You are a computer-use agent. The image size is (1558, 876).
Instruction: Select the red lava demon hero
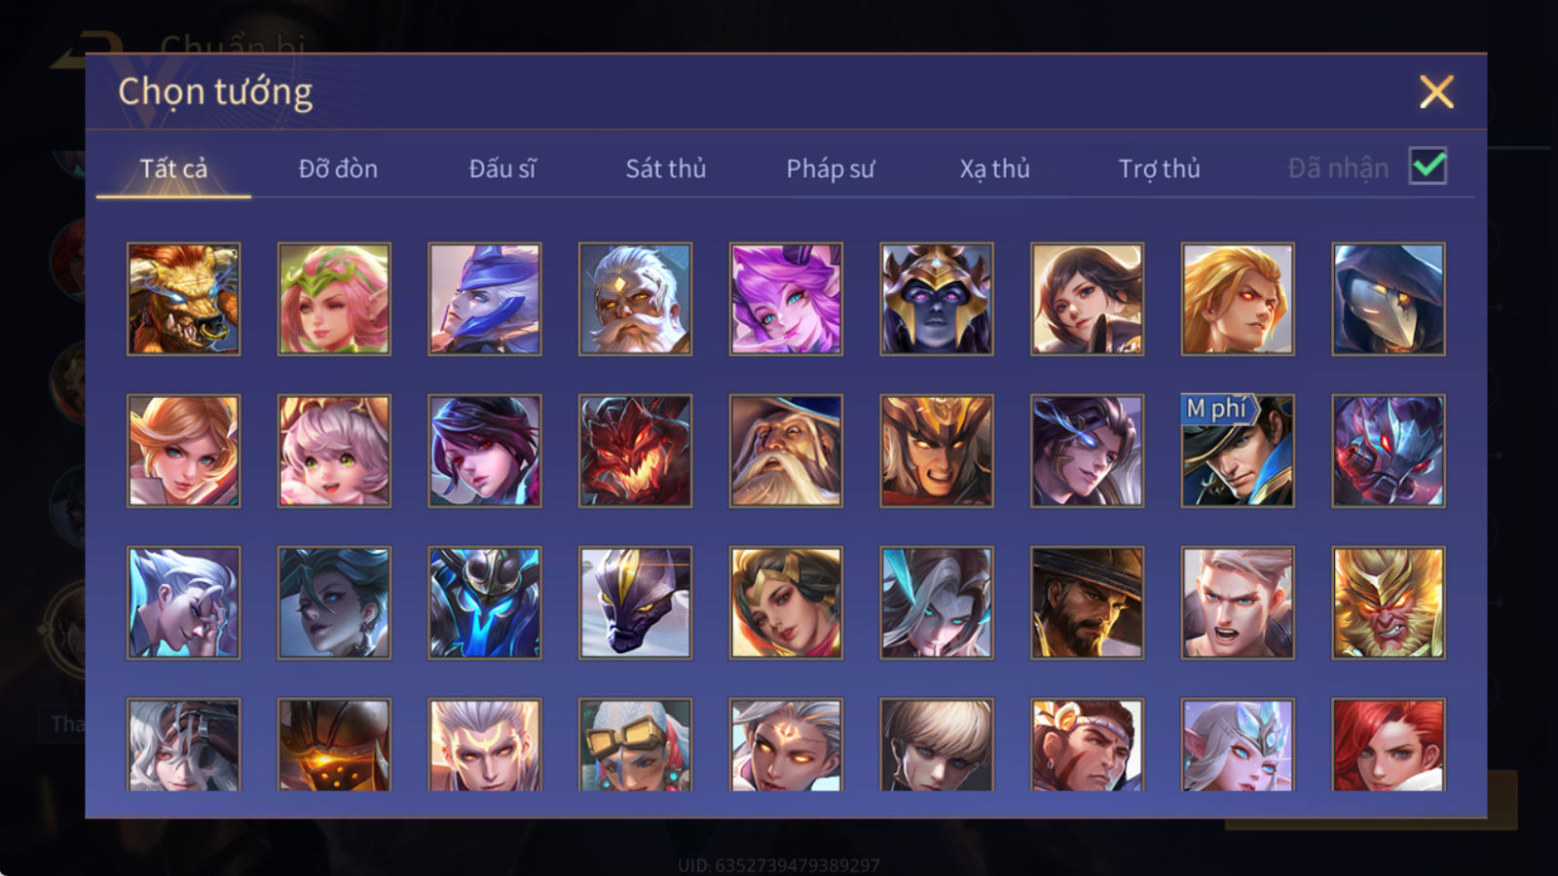(x=635, y=451)
